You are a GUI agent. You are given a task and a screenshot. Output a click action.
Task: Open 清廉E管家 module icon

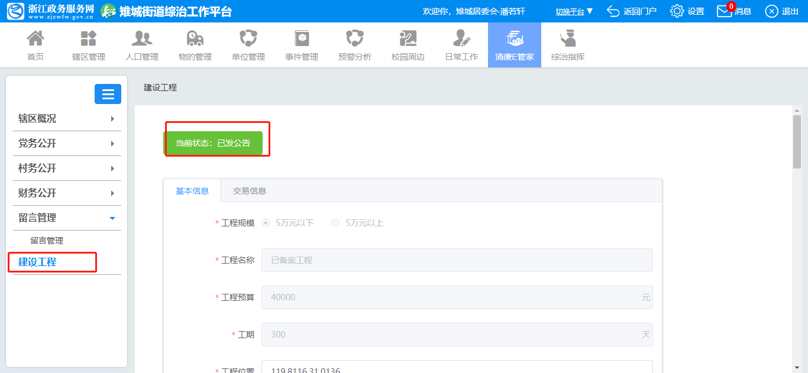pyautogui.click(x=515, y=39)
